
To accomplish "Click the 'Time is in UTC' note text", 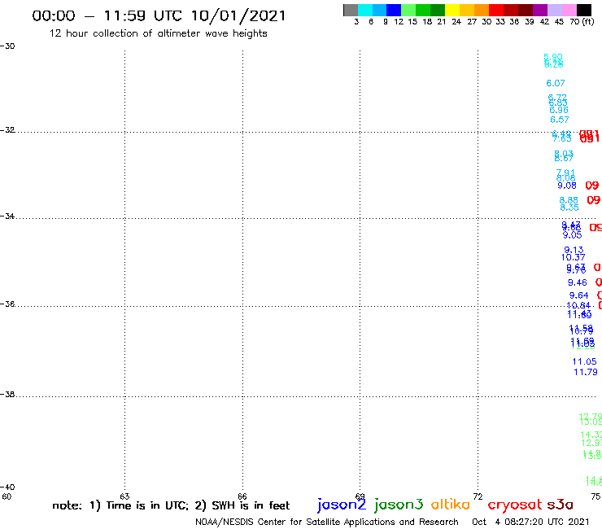I will click(147, 505).
